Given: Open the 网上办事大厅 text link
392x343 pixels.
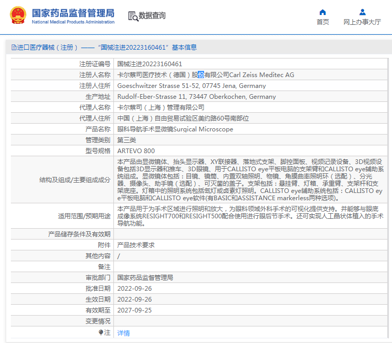Looking at the screenshot, I should click(362, 22).
